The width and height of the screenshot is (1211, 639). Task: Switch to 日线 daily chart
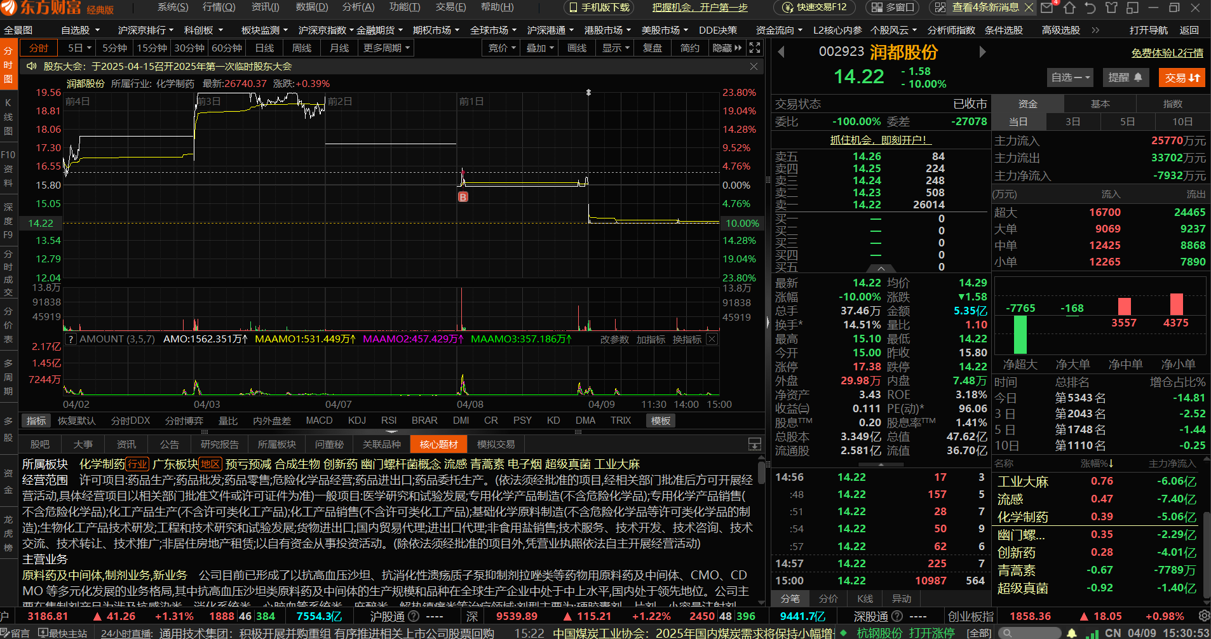(264, 48)
